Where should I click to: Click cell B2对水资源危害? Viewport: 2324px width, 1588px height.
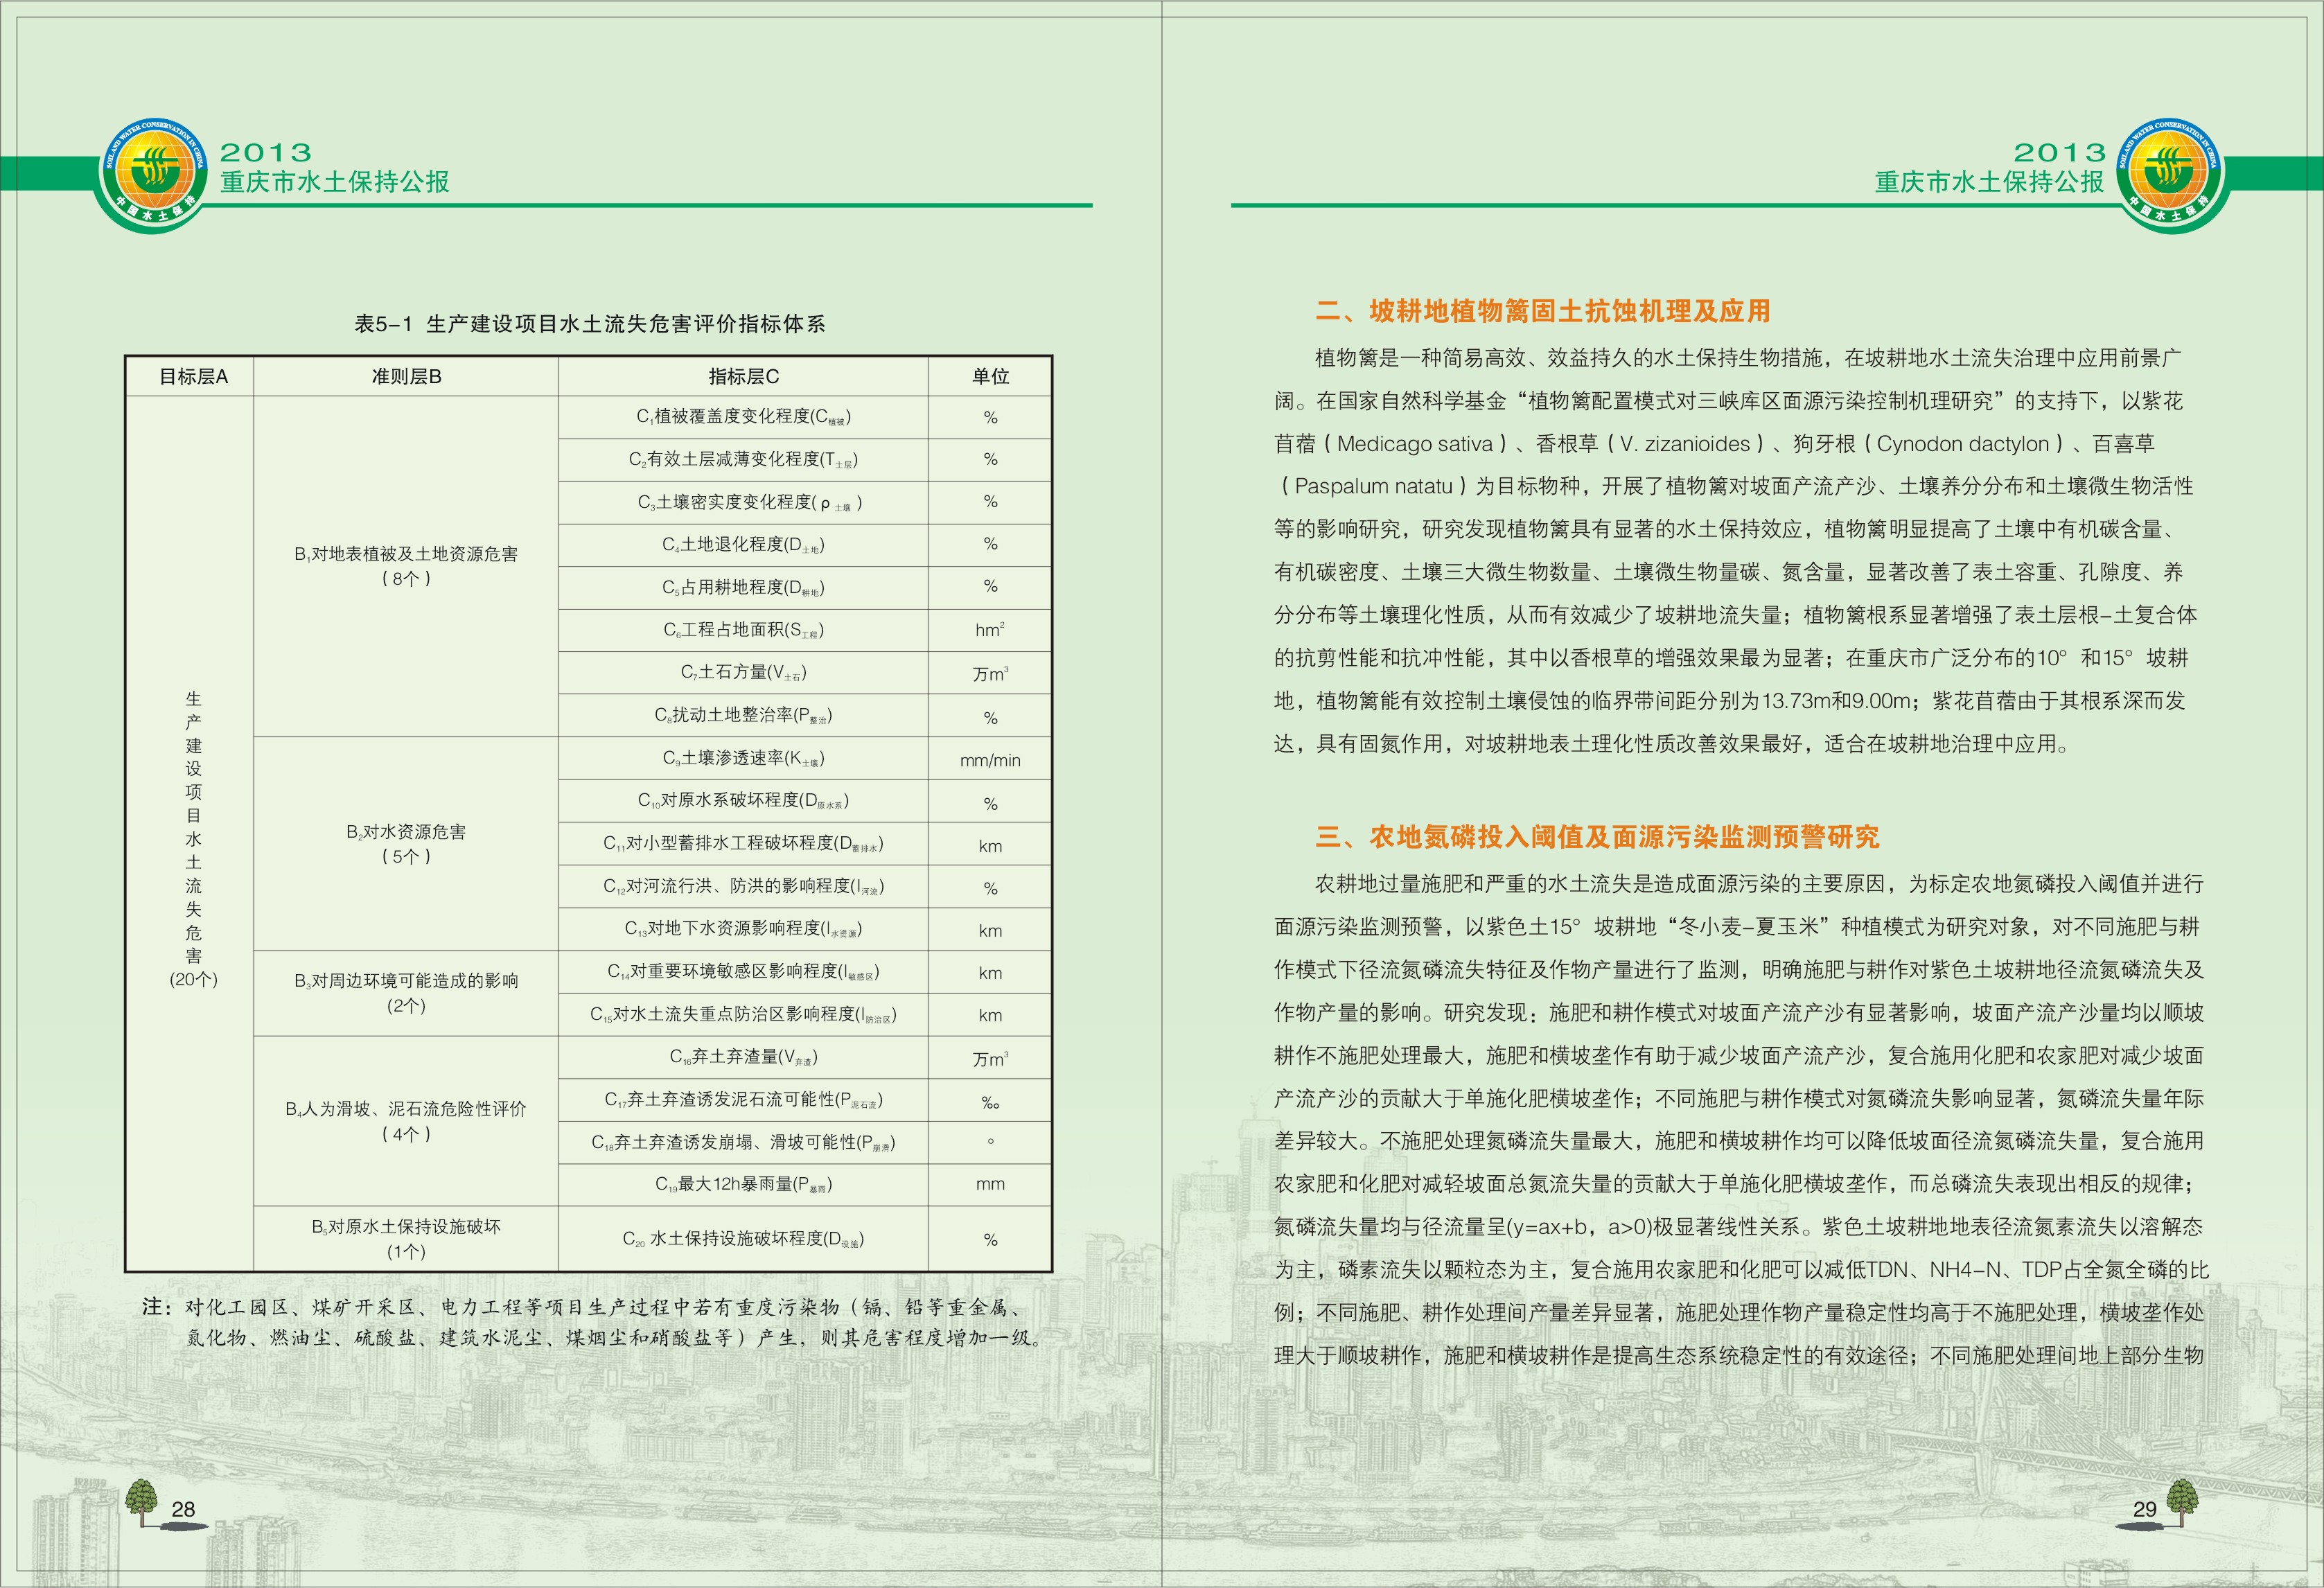click(406, 843)
